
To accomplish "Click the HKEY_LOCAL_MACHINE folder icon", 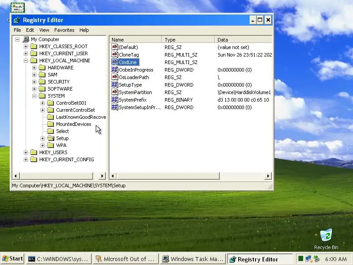I will tap(34, 61).
